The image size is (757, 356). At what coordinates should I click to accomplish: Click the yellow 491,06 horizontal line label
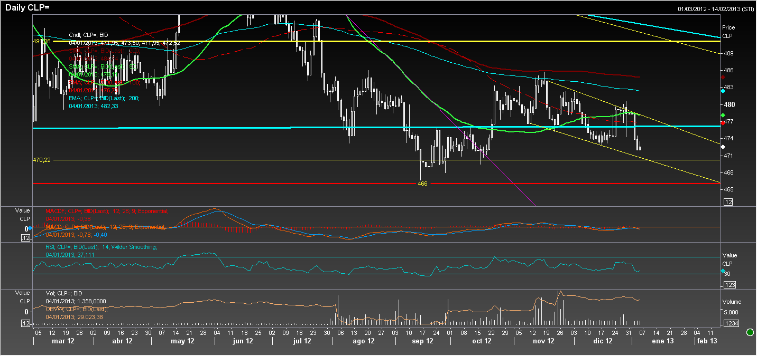pos(42,41)
